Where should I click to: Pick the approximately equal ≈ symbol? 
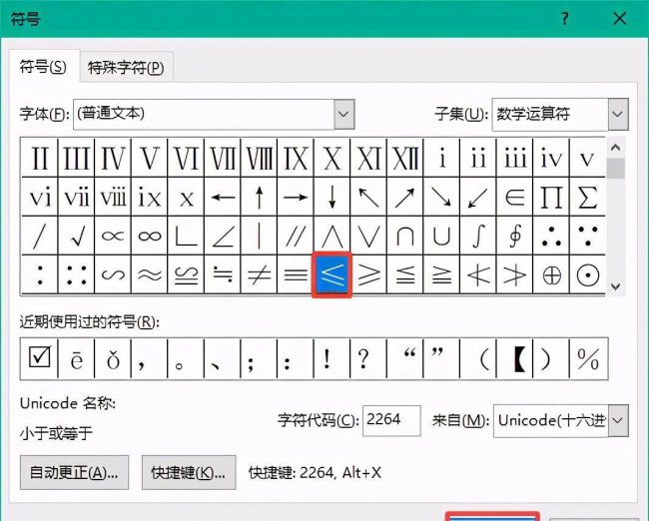click(150, 274)
